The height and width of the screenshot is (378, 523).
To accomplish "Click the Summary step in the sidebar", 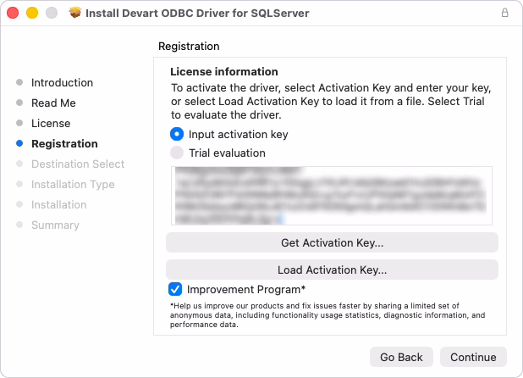I will click(55, 225).
